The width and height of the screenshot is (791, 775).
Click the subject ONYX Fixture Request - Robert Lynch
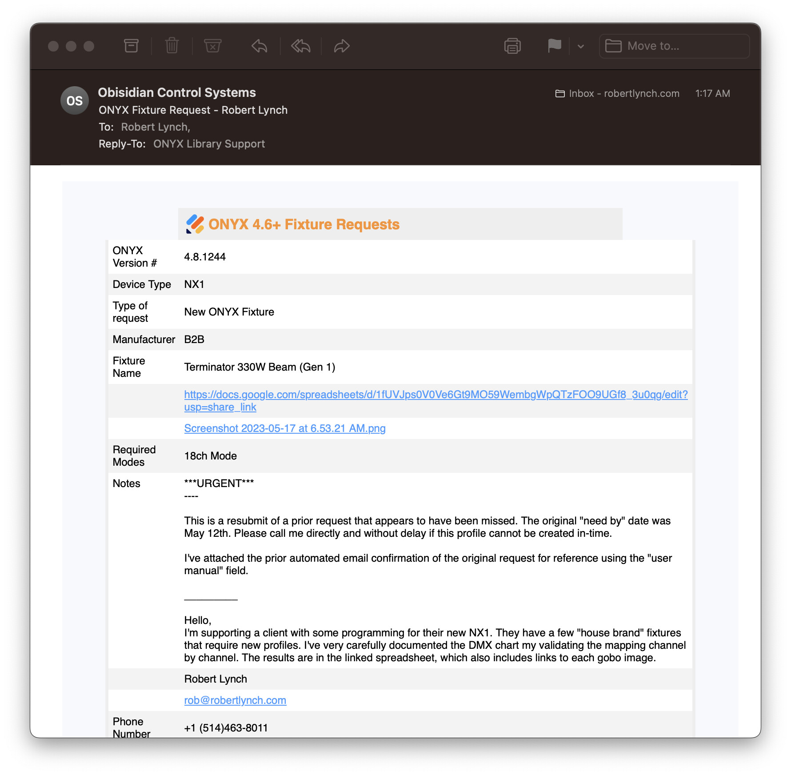pos(193,110)
